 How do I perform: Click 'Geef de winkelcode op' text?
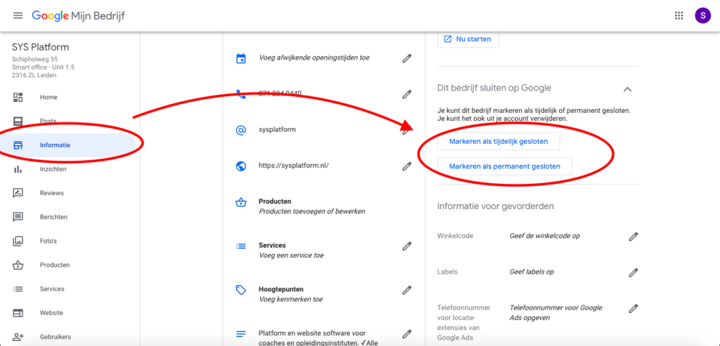pyautogui.click(x=545, y=236)
